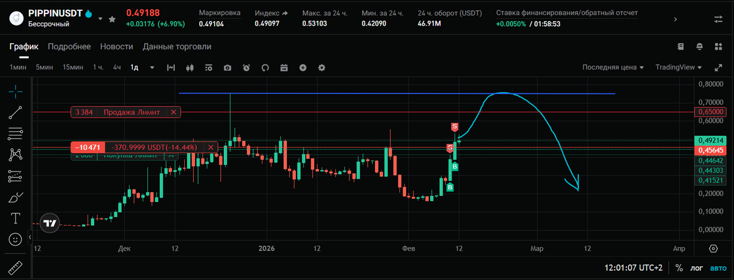Image resolution: width=734 pixels, height=280 pixels.
Task: Open the Подробнее tab
Action: point(69,46)
